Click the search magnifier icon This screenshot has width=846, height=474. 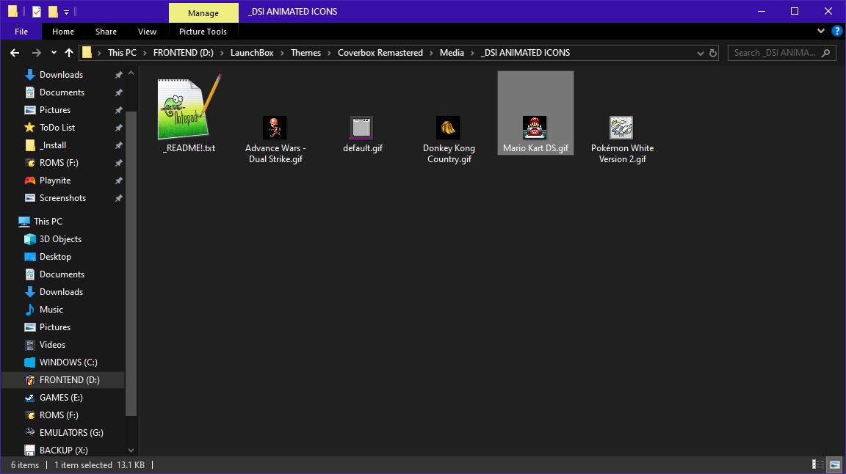[x=825, y=53]
